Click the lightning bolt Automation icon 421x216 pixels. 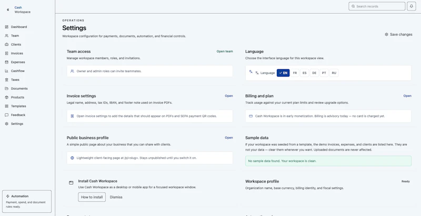click(x=7, y=196)
